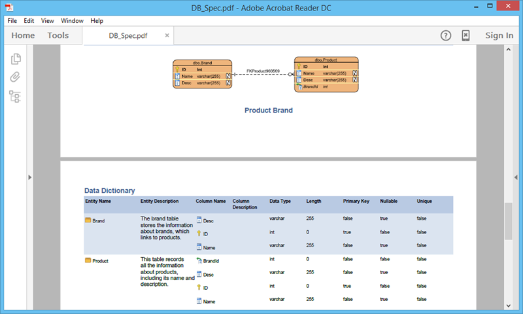Open the File menu
The image size is (523, 314).
click(12, 21)
